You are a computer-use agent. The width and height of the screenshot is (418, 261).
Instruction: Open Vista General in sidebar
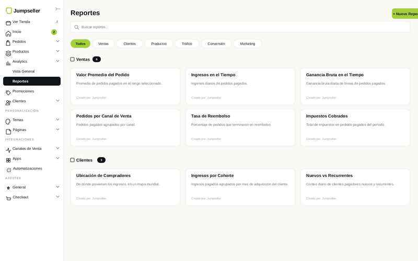pyautogui.click(x=24, y=72)
